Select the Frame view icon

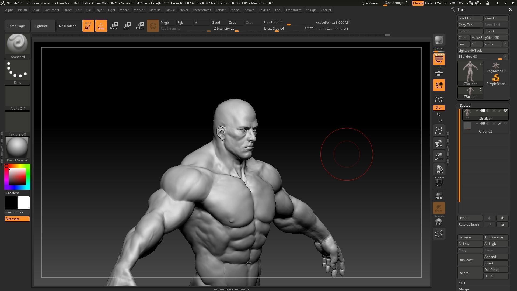439,131
